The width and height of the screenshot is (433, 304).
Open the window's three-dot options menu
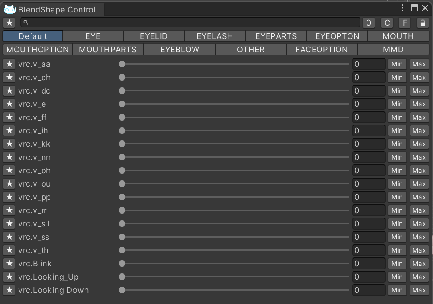402,8
